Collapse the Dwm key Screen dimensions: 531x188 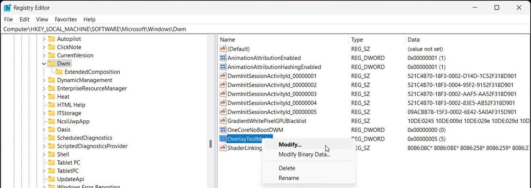click(44, 64)
